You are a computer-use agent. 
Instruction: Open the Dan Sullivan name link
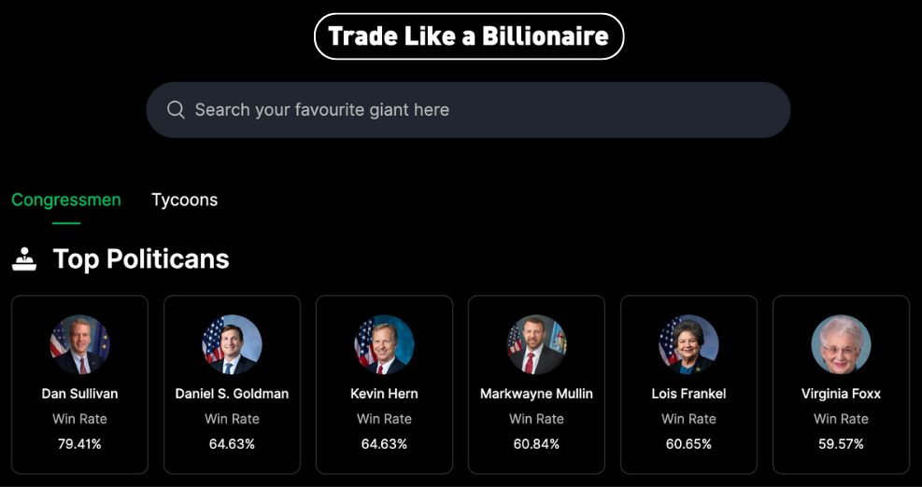[79, 394]
